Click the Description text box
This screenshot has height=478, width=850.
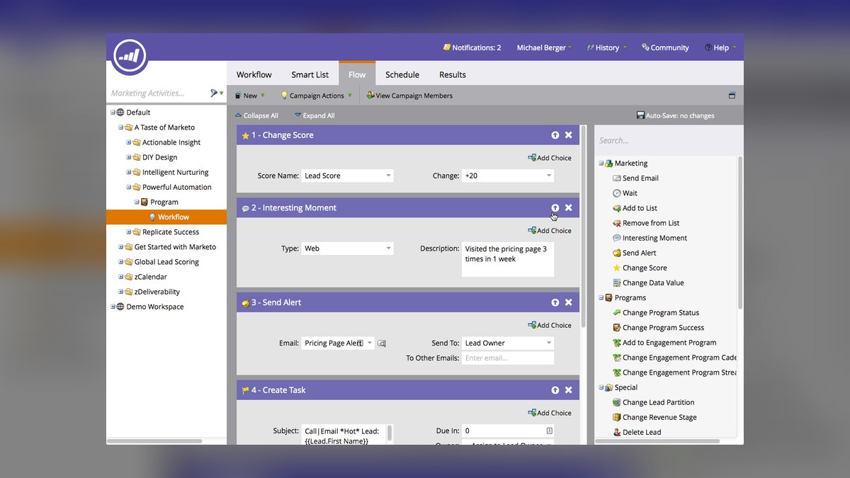[508, 259]
